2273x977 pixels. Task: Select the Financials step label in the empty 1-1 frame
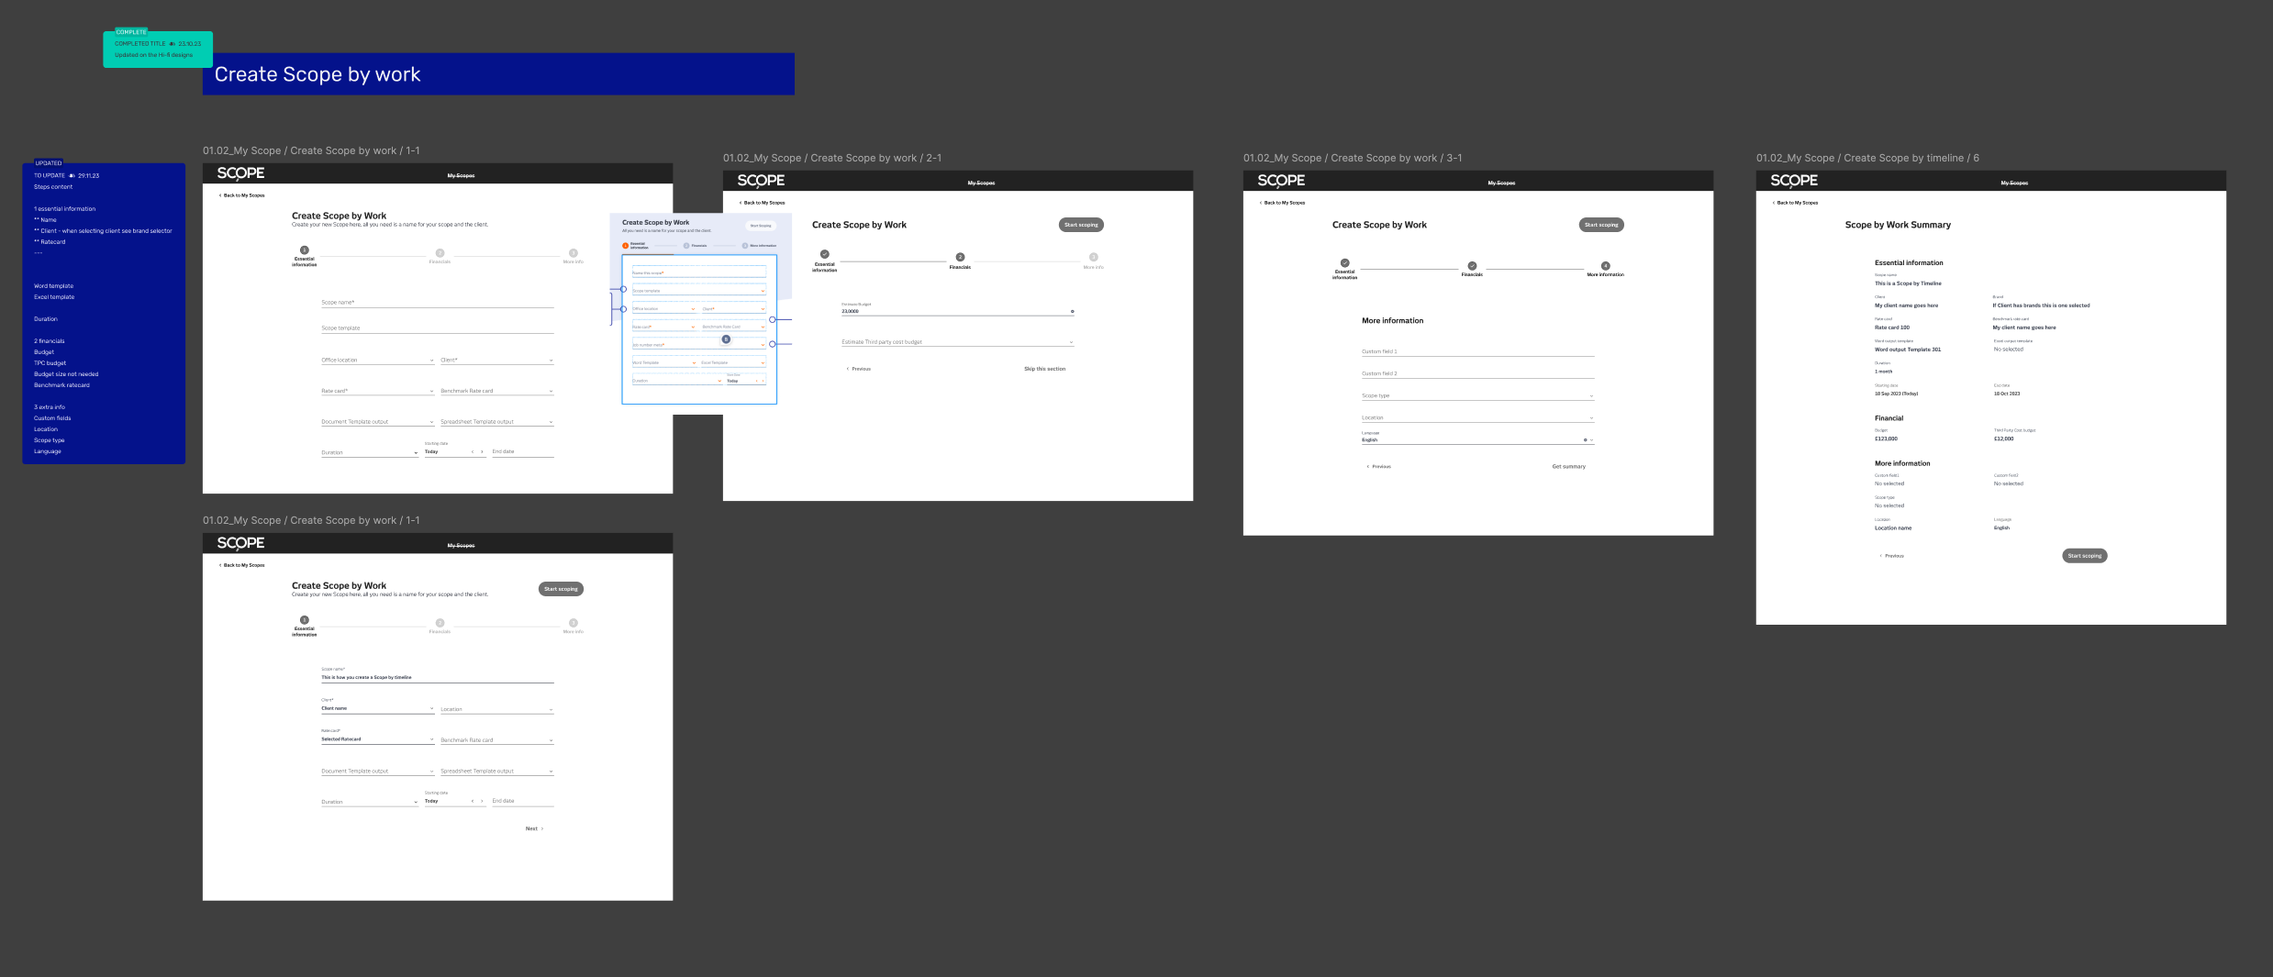click(440, 261)
